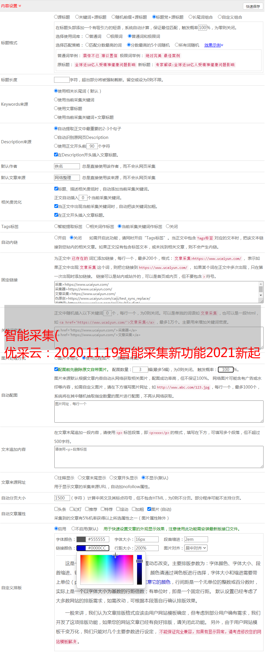
Task: Click the 默认作者 input with 佚名
Action: coord(67,166)
